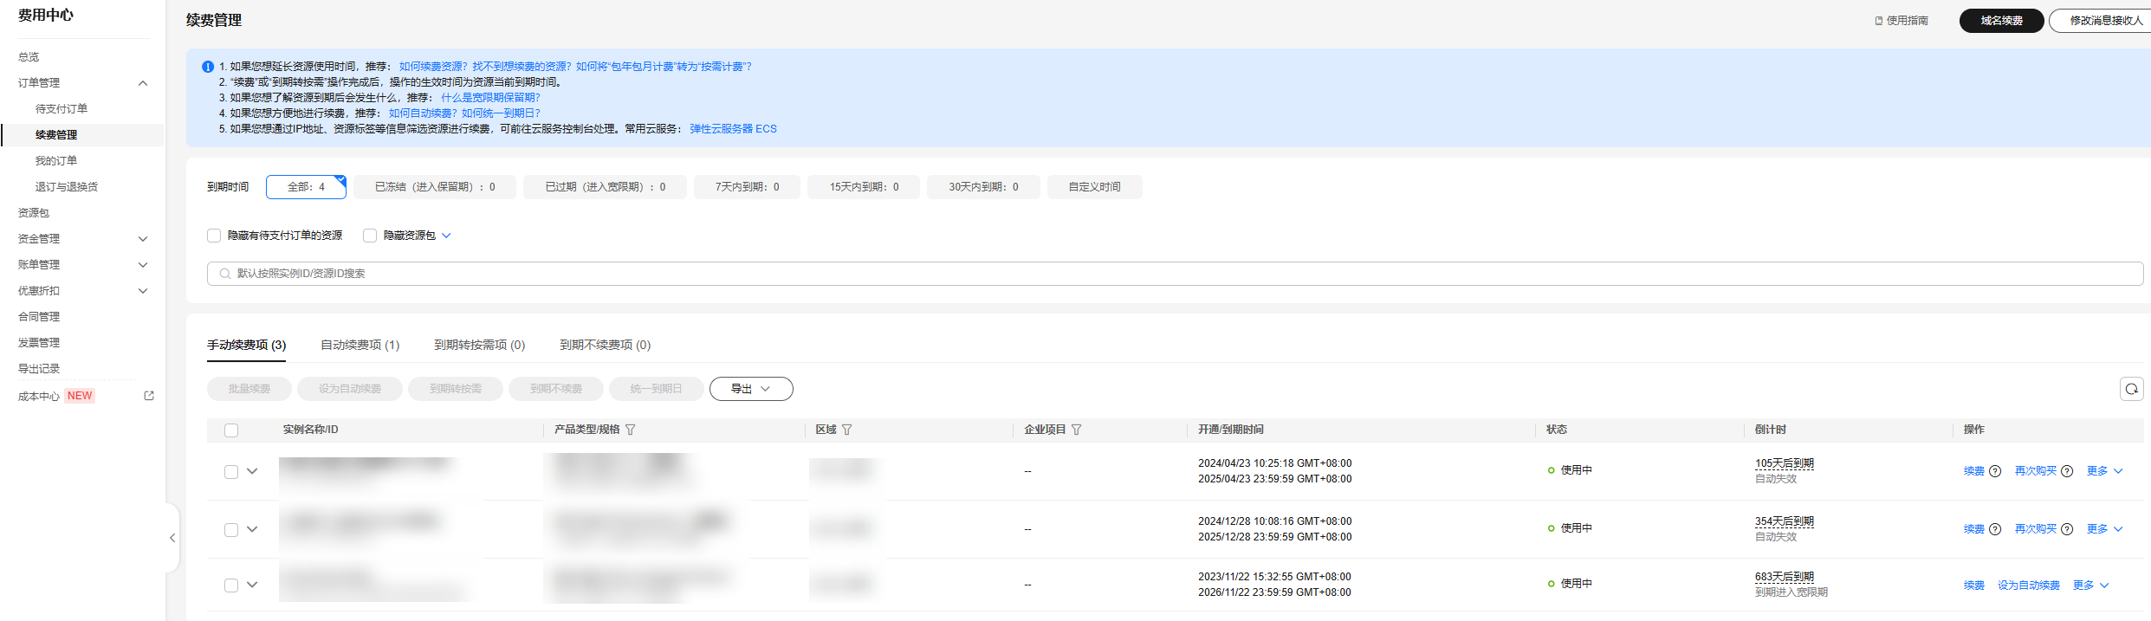Open the 如何自动续费? link
Image resolution: width=2151 pixels, height=621 pixels.
(x=423, y=113)
